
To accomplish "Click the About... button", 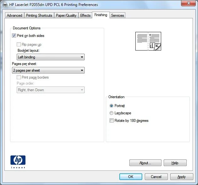I will click(x=145, y=163).
